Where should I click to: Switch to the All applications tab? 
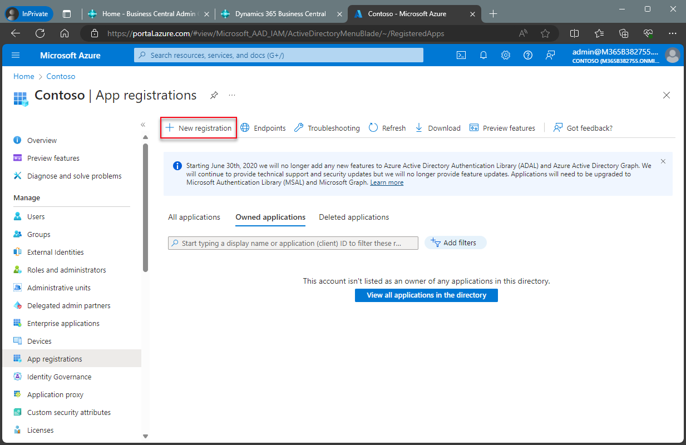tap(194, 217)
